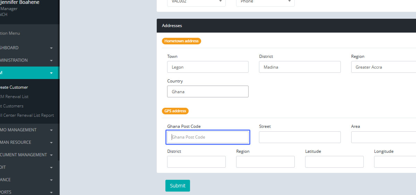The width and height of the screenshot is (416, 195).
Task: Click the GPS address District field
Action: coord(196,162)
